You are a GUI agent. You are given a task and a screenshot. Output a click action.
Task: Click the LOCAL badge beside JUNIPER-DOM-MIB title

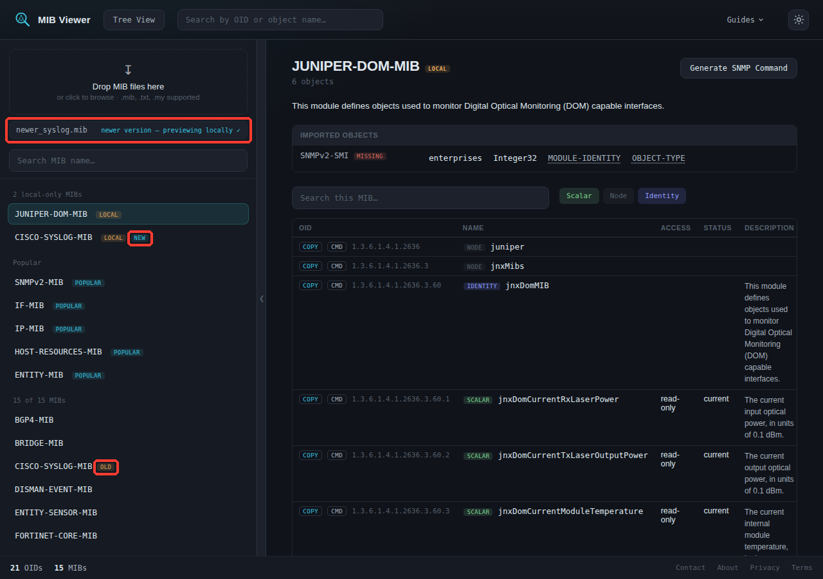click(437, 69)
